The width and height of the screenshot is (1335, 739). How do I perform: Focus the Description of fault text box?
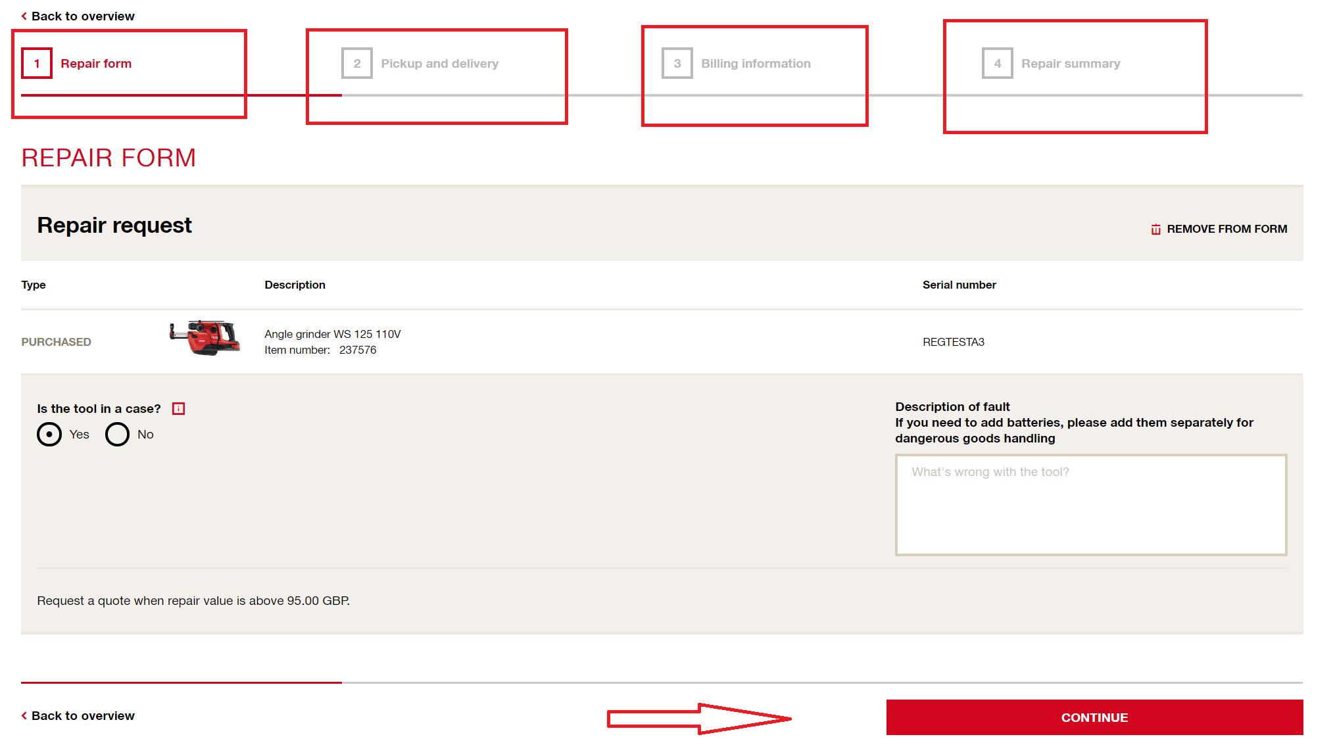point(1090,505)
